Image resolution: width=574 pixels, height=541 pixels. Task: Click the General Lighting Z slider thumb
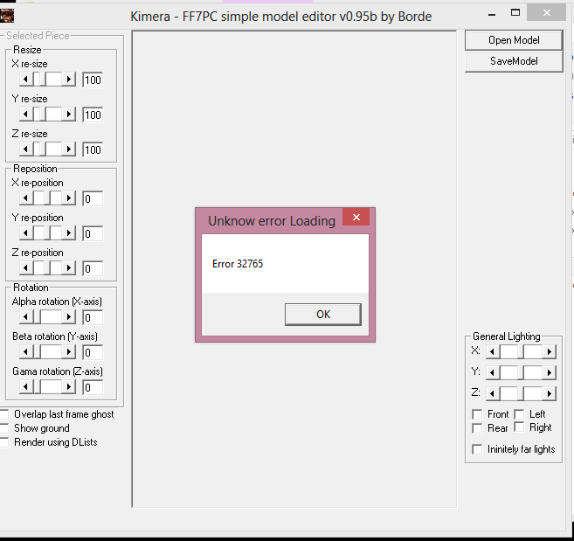[x=521, y=393]
